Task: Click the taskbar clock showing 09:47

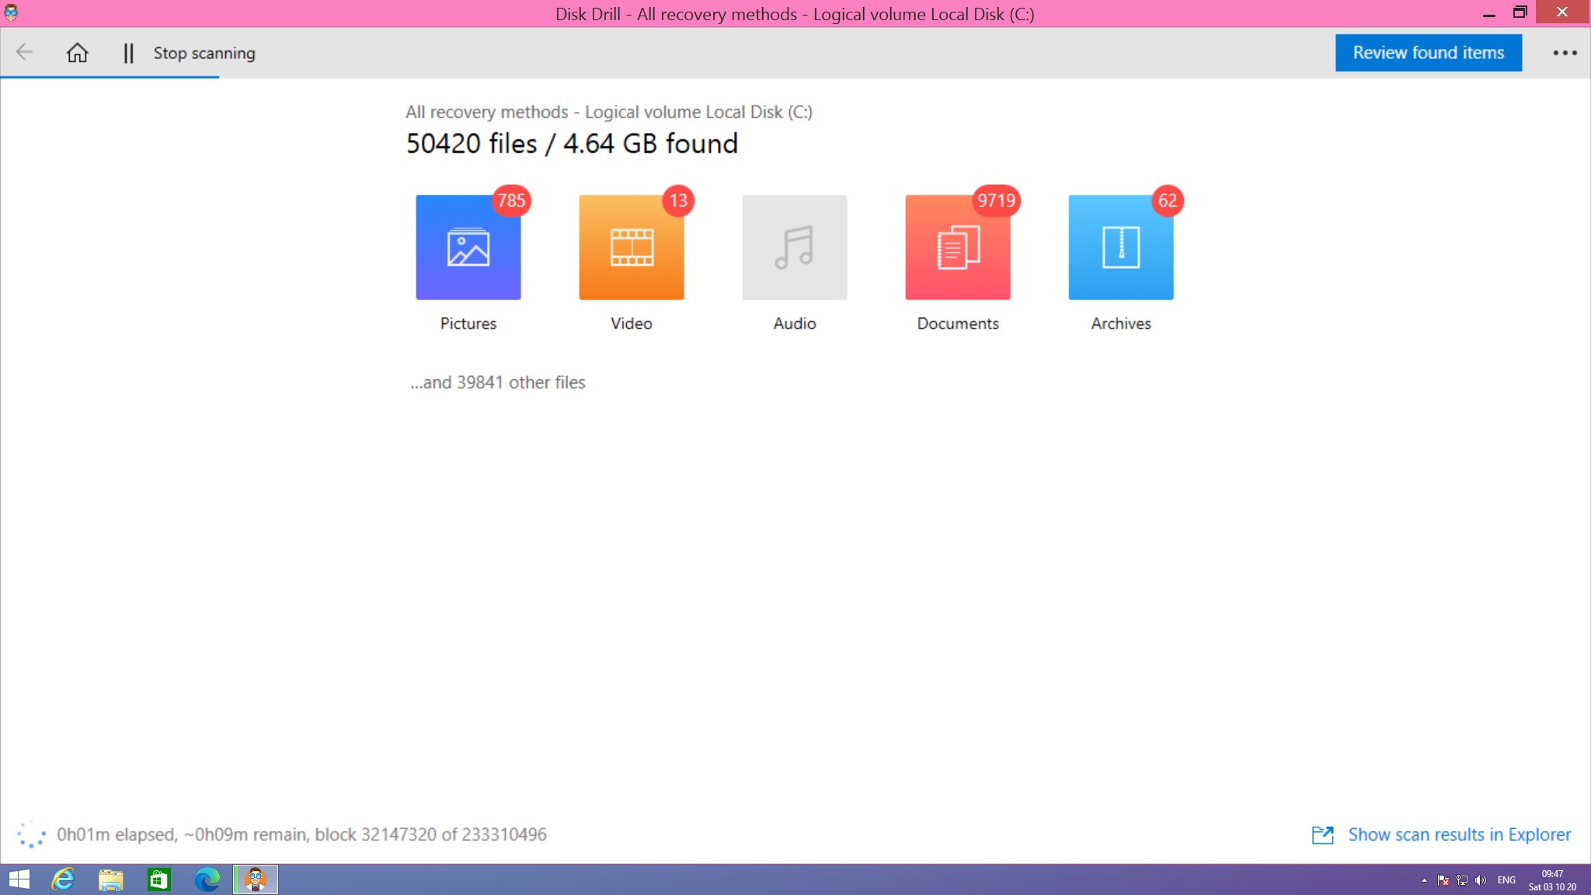Action: (1552, 880)
